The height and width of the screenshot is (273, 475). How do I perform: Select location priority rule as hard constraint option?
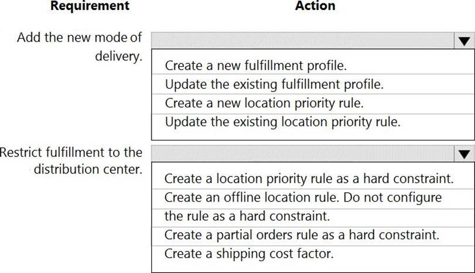coord(309,178)
